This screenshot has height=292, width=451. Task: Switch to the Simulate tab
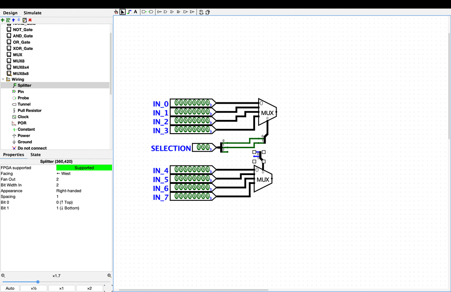[x=33, y=13]
